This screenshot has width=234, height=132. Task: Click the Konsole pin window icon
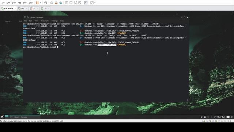pyautogui.click(x=28, y=17)
